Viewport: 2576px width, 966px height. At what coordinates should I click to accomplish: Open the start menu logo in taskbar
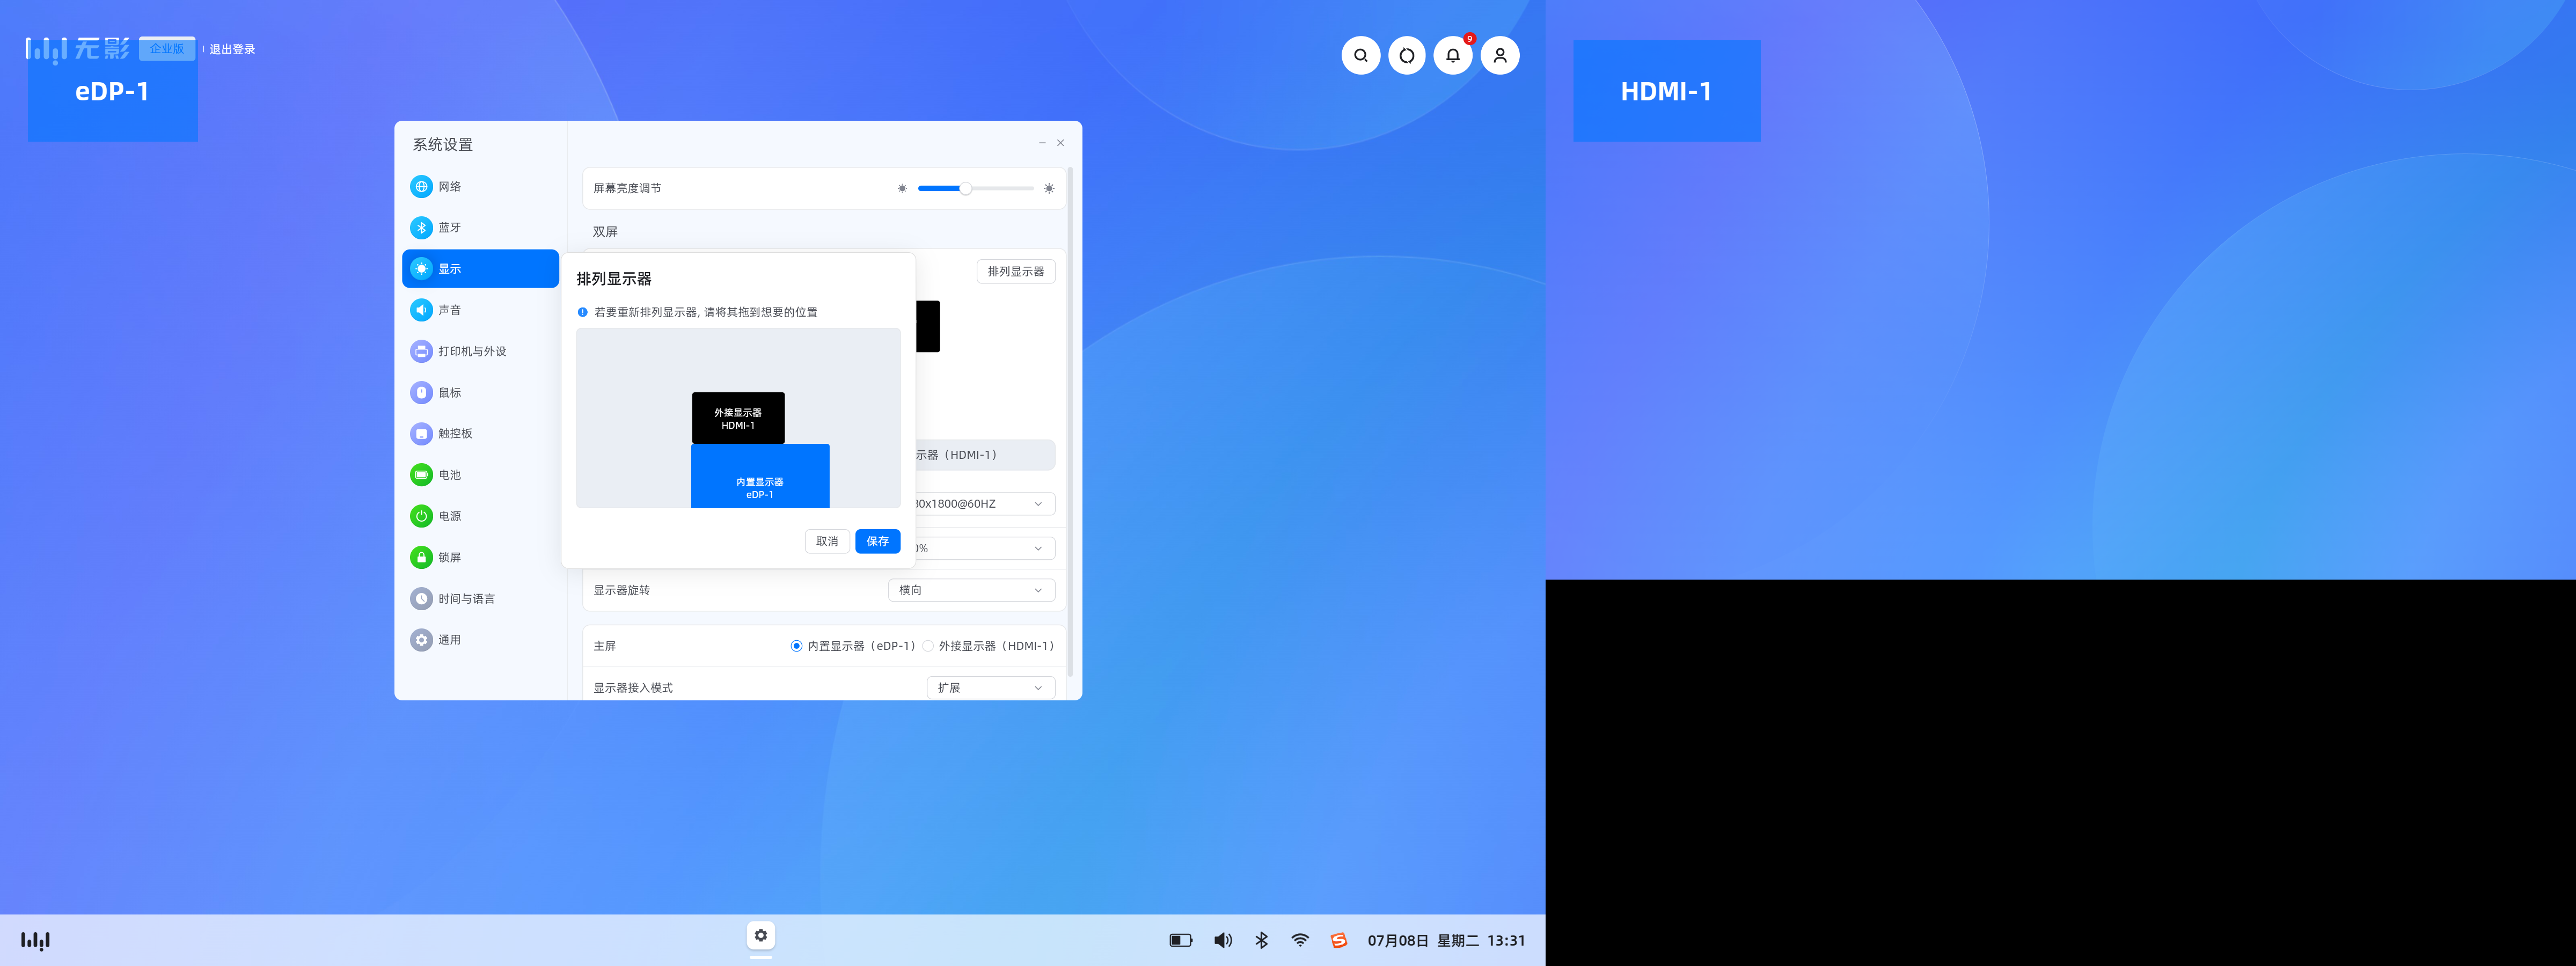[36, 940]
